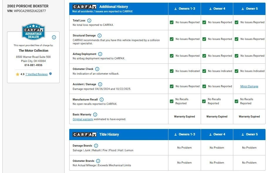Screen dimensions: 267x173
Task: Click CARFAX logo in Additional History header
Action: pos(85,7)
